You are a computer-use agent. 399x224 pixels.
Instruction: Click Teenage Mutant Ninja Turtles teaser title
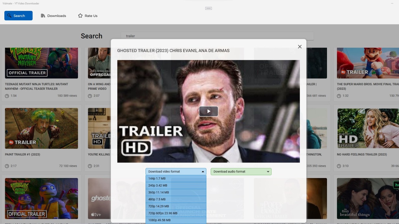(x=36, y=86)
